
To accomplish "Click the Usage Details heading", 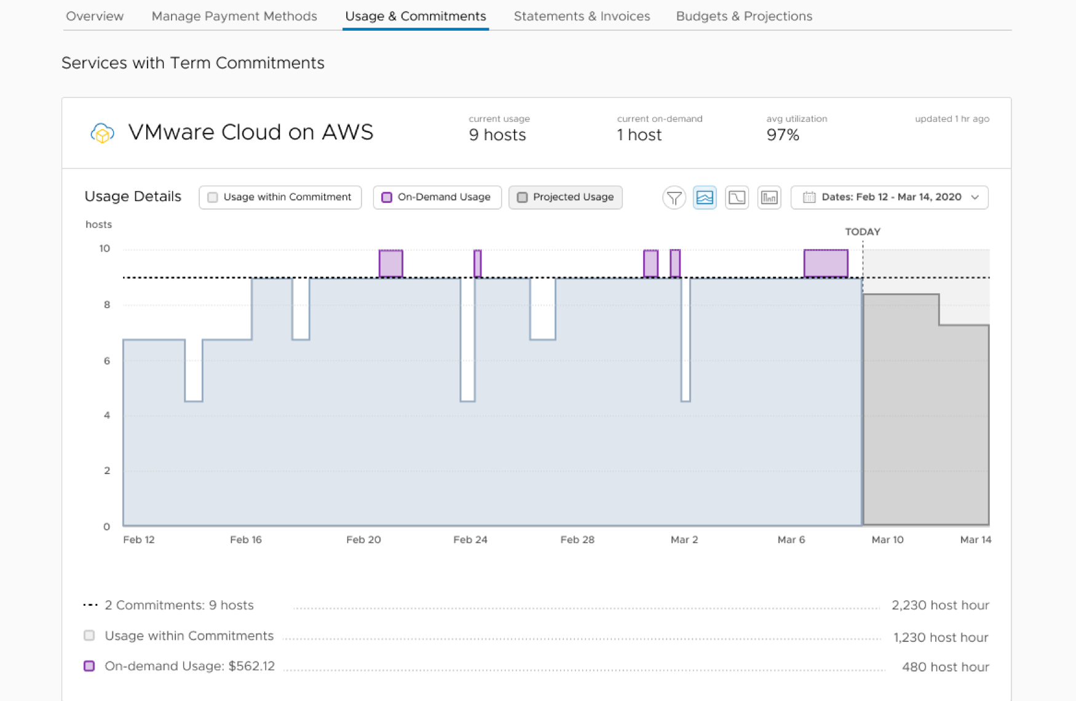I will (133, 197).
